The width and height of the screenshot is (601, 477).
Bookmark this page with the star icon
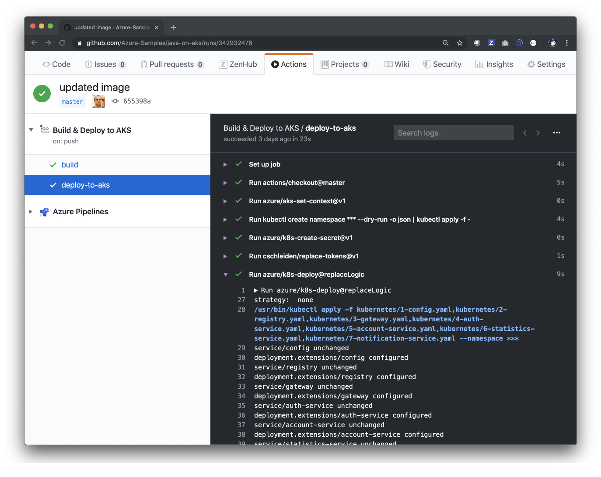[460, 43]
